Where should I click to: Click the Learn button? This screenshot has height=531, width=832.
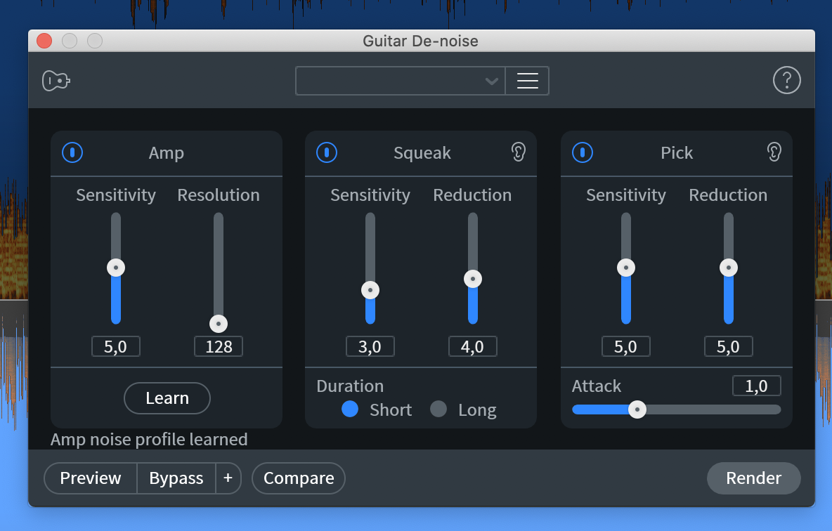167,398
